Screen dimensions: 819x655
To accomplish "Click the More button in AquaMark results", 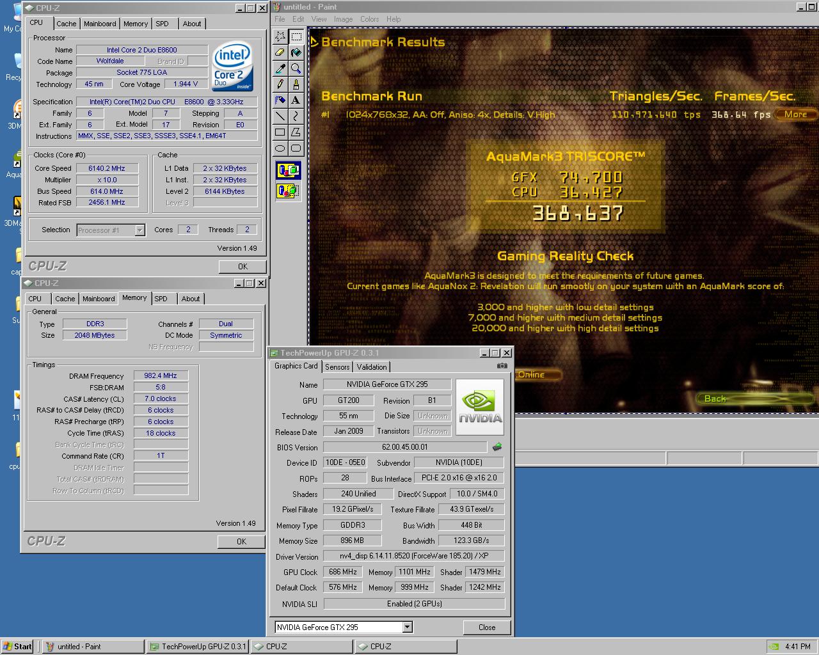I will click(x=795, y=114).
